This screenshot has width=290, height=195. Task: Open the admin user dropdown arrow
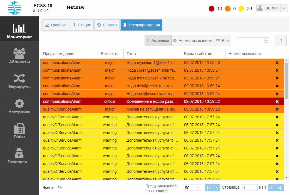click(284, 8)
